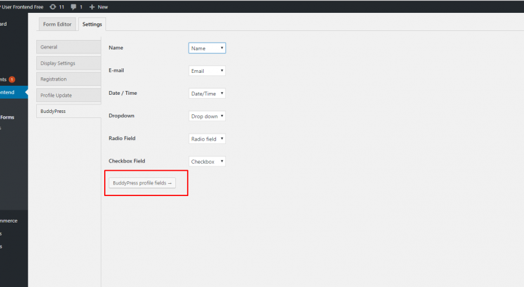Viewport: 524px width, 287px height.
Task: Open the Date/Time dropdown
Action: coord(207,94)
